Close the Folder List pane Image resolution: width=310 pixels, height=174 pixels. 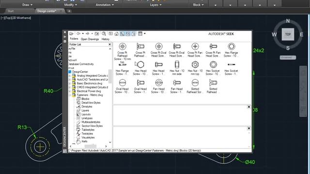pos(110,44)
